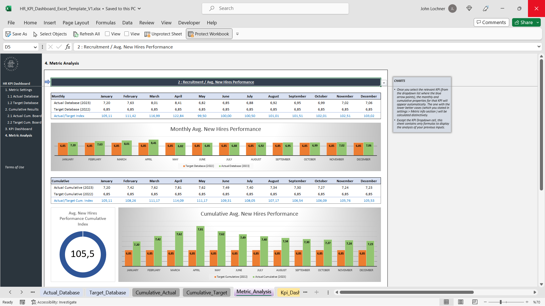
Task: Start macro recording from the status bar
Action: 23,302
